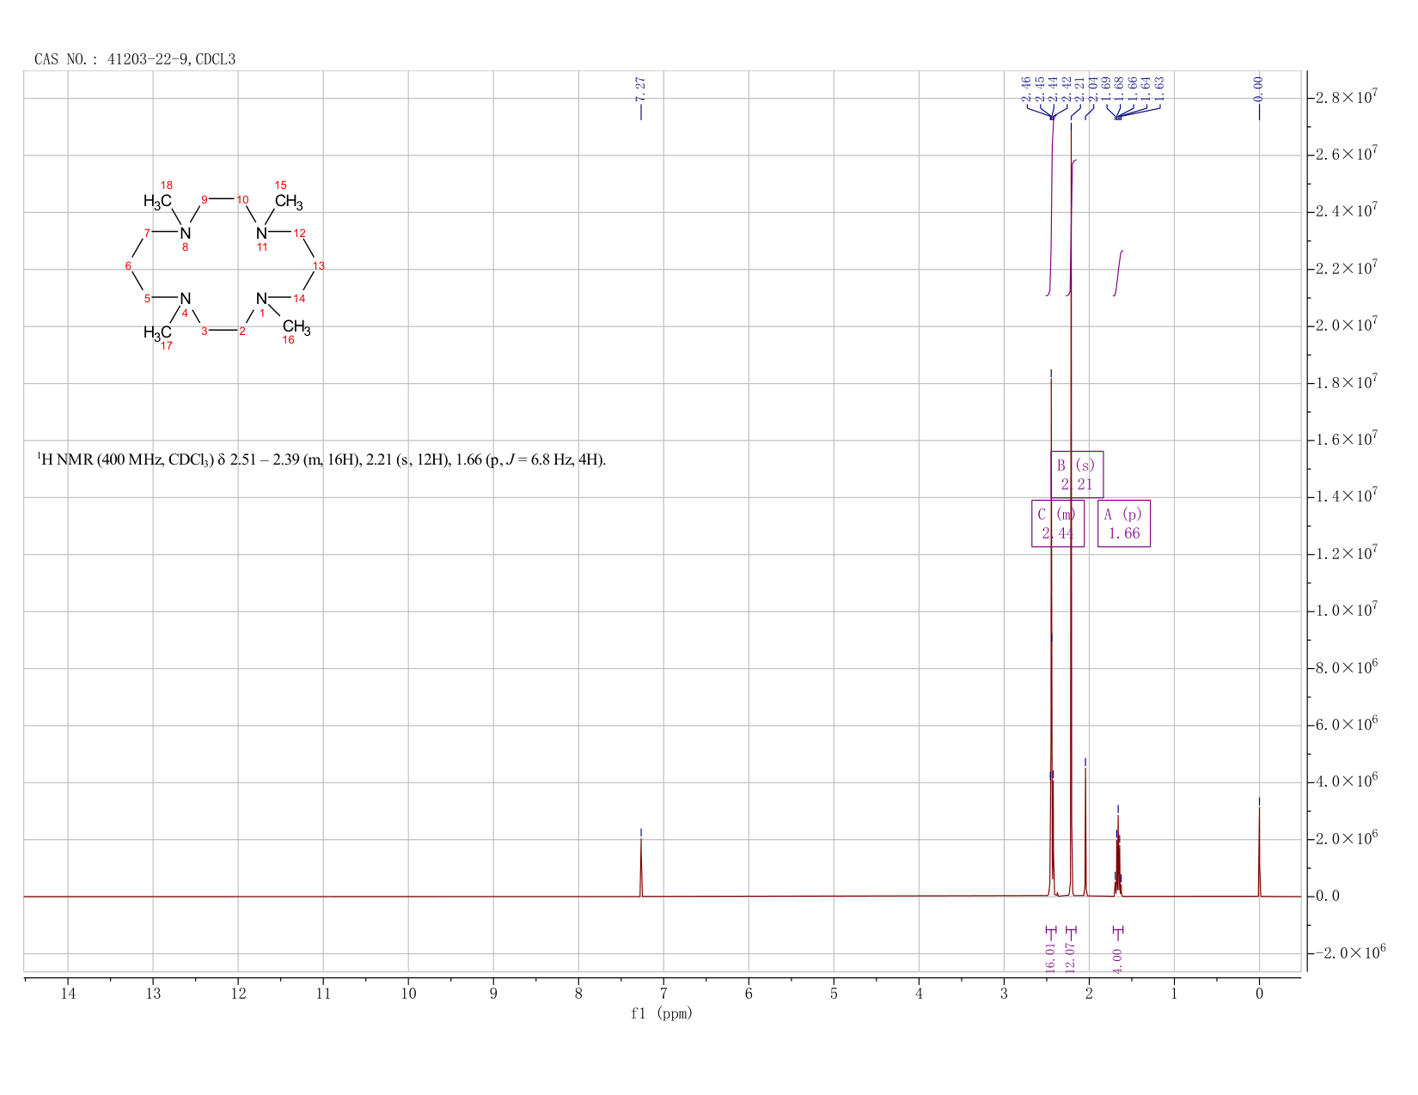Click the pentet peak near 1.66 ppm

tap(1118, 856)
